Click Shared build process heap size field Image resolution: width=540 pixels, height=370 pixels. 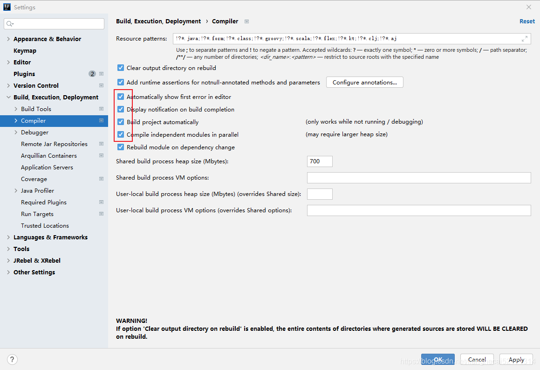pyautogui.click(x=320, y=161)
